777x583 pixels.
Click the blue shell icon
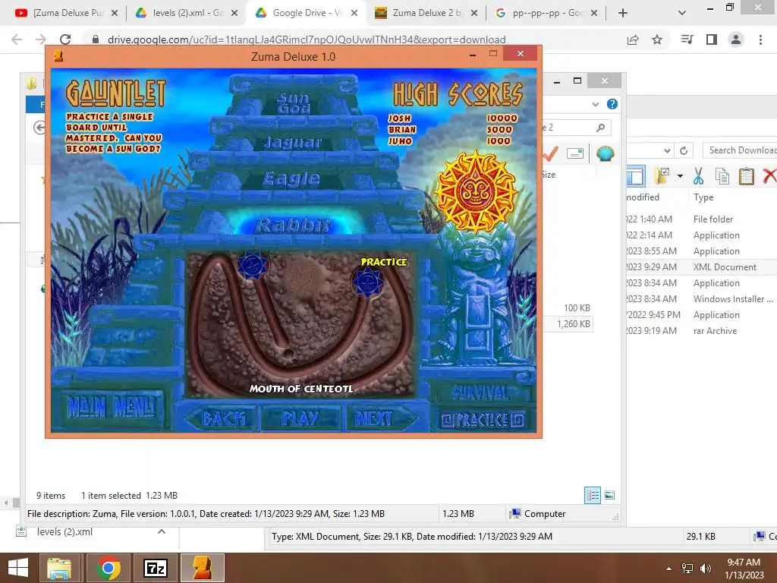click(x=605, y=153)
